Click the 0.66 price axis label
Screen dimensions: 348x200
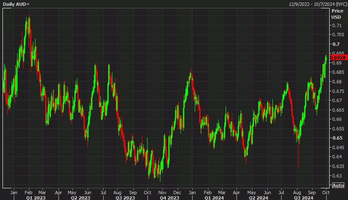pos(337,119)
